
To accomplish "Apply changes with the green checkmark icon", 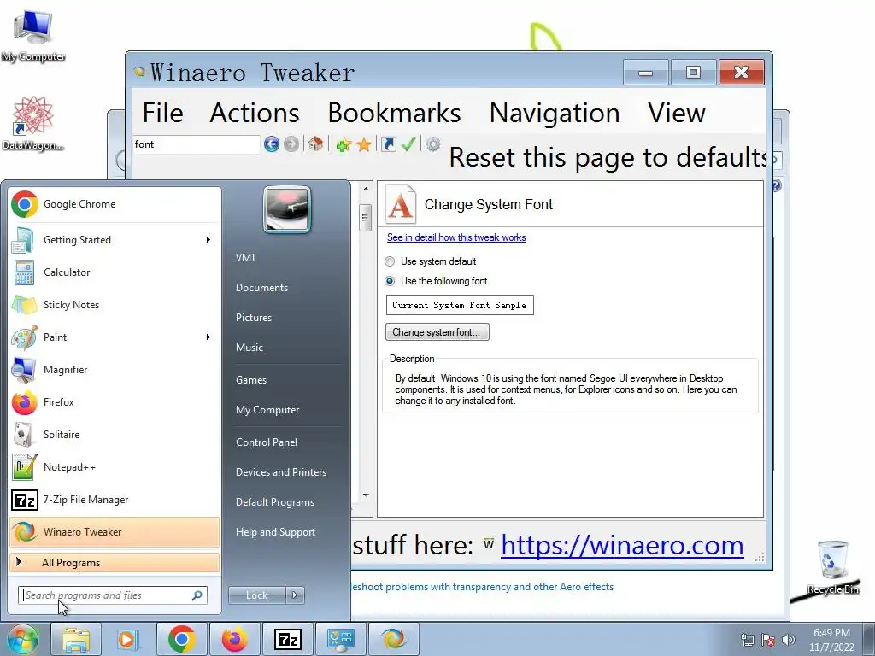I will click(408, 144).
